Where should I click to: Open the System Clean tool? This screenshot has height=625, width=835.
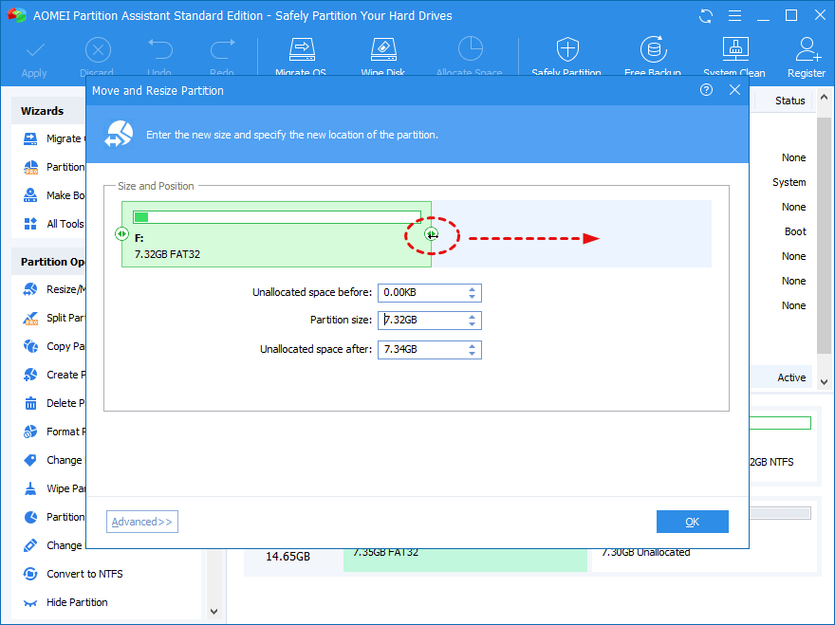click(x=733, y=50)
